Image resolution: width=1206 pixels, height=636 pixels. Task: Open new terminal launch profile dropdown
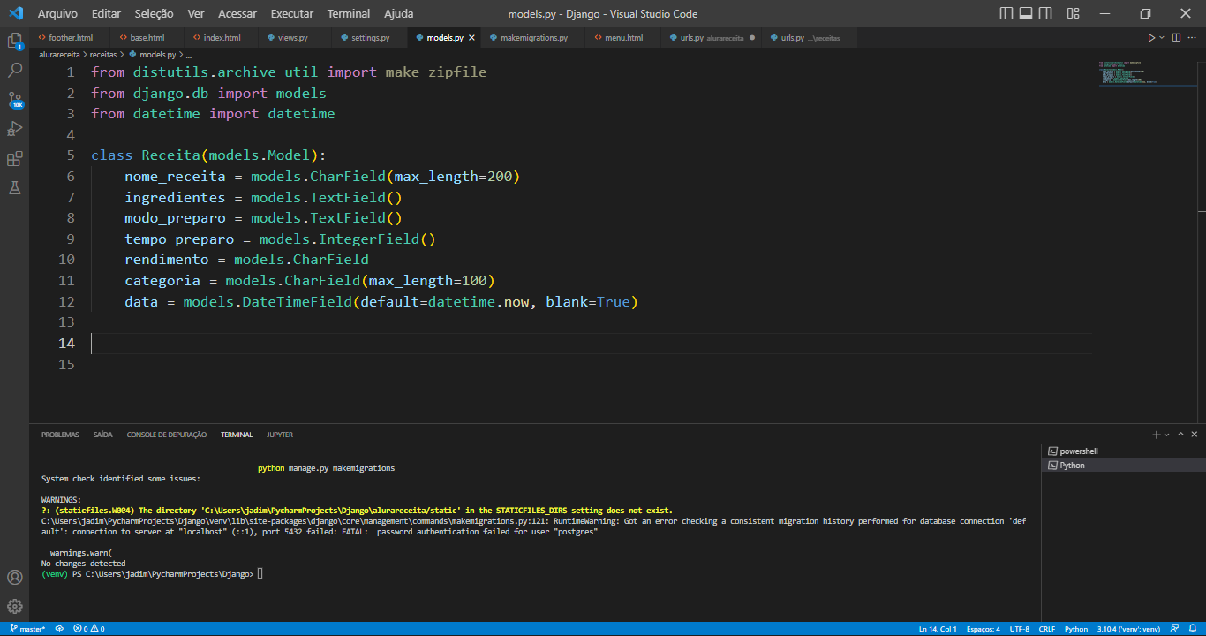(1166, 435)
